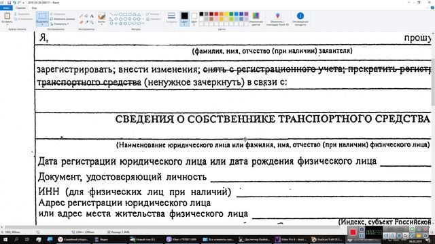Click the Redo arrow in title bar

(x=19, y=3)
